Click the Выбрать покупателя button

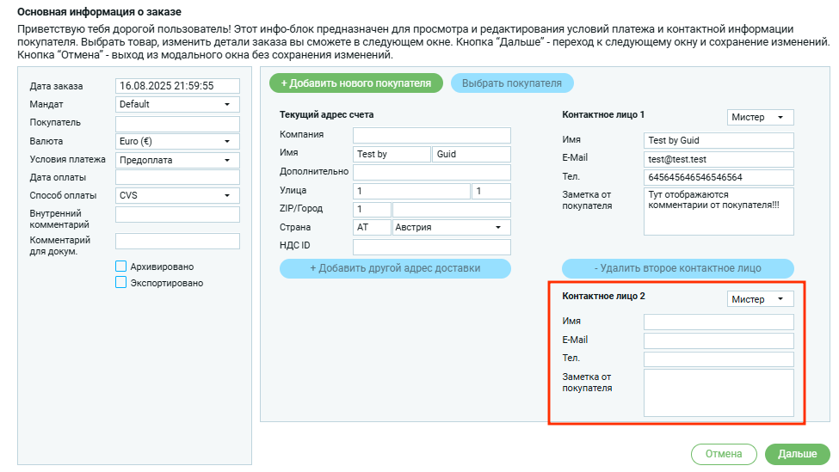pyautogui.click(x=512, y=83)
